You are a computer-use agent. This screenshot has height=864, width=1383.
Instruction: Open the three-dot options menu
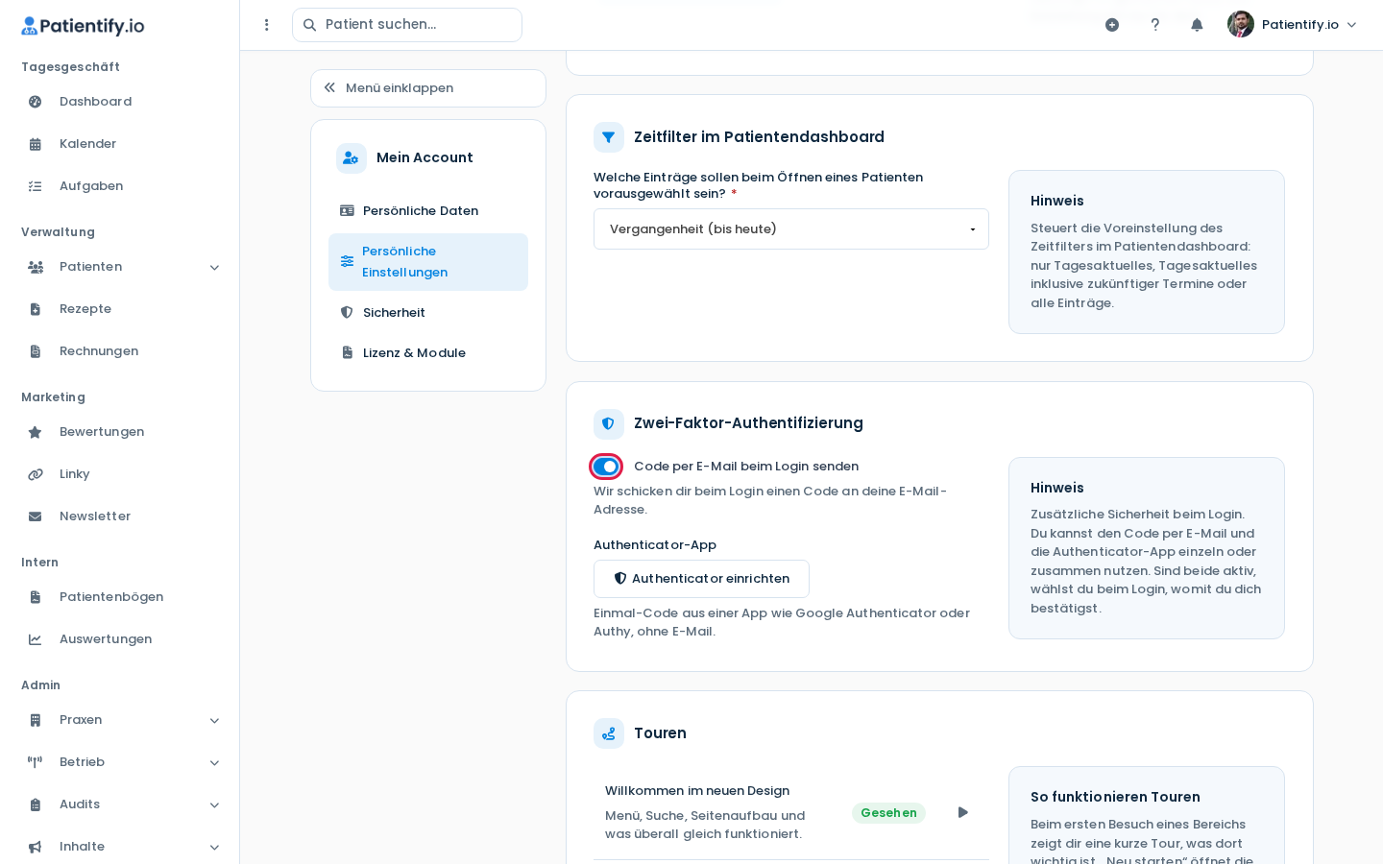click(x=267, y=25)
